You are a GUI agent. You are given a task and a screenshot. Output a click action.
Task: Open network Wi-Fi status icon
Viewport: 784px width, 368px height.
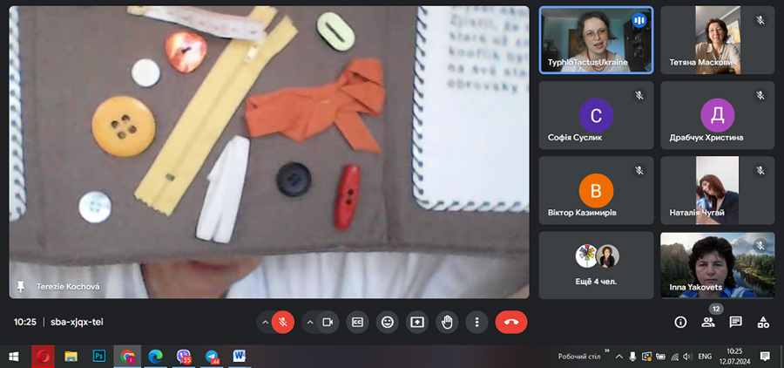(x=674, y=357)
